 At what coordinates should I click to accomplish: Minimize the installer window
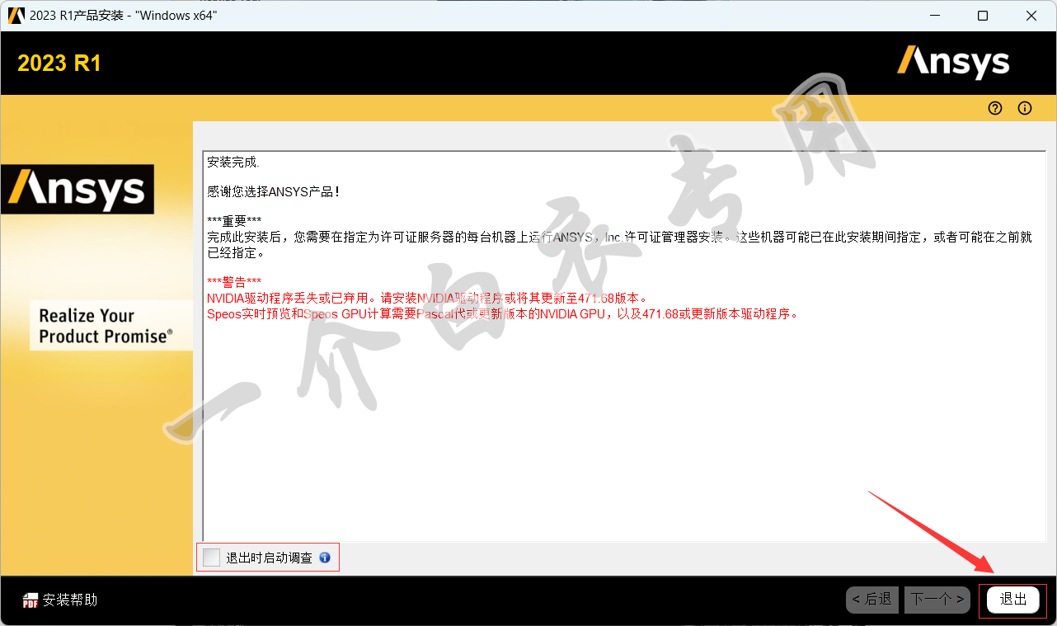coord(934,16)
